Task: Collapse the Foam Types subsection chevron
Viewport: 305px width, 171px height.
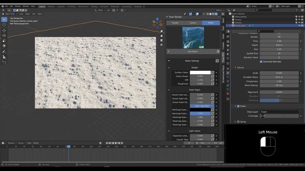Action: click(169, 90)
